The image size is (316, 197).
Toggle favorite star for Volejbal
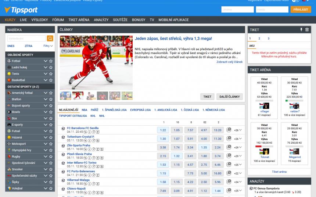[51, 188]
